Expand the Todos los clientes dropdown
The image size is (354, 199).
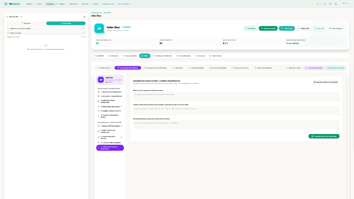(x=46, y=33)
